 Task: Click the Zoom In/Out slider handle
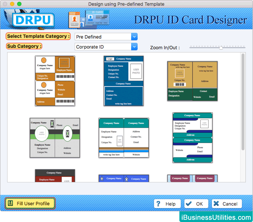click(221, 47)
